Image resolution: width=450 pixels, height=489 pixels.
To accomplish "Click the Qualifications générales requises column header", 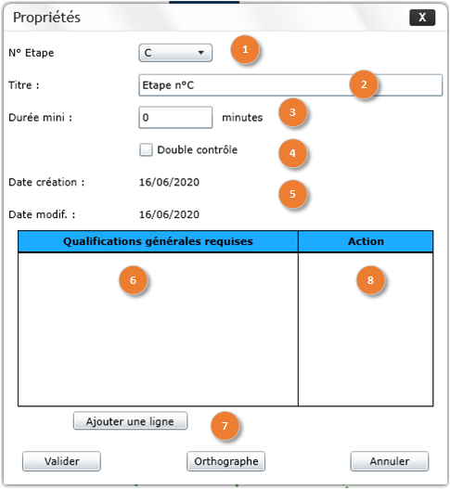I will coord(158,241).
